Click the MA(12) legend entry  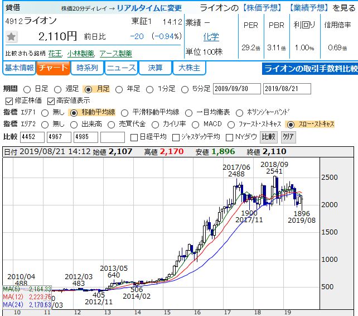[x=27, y=297]
